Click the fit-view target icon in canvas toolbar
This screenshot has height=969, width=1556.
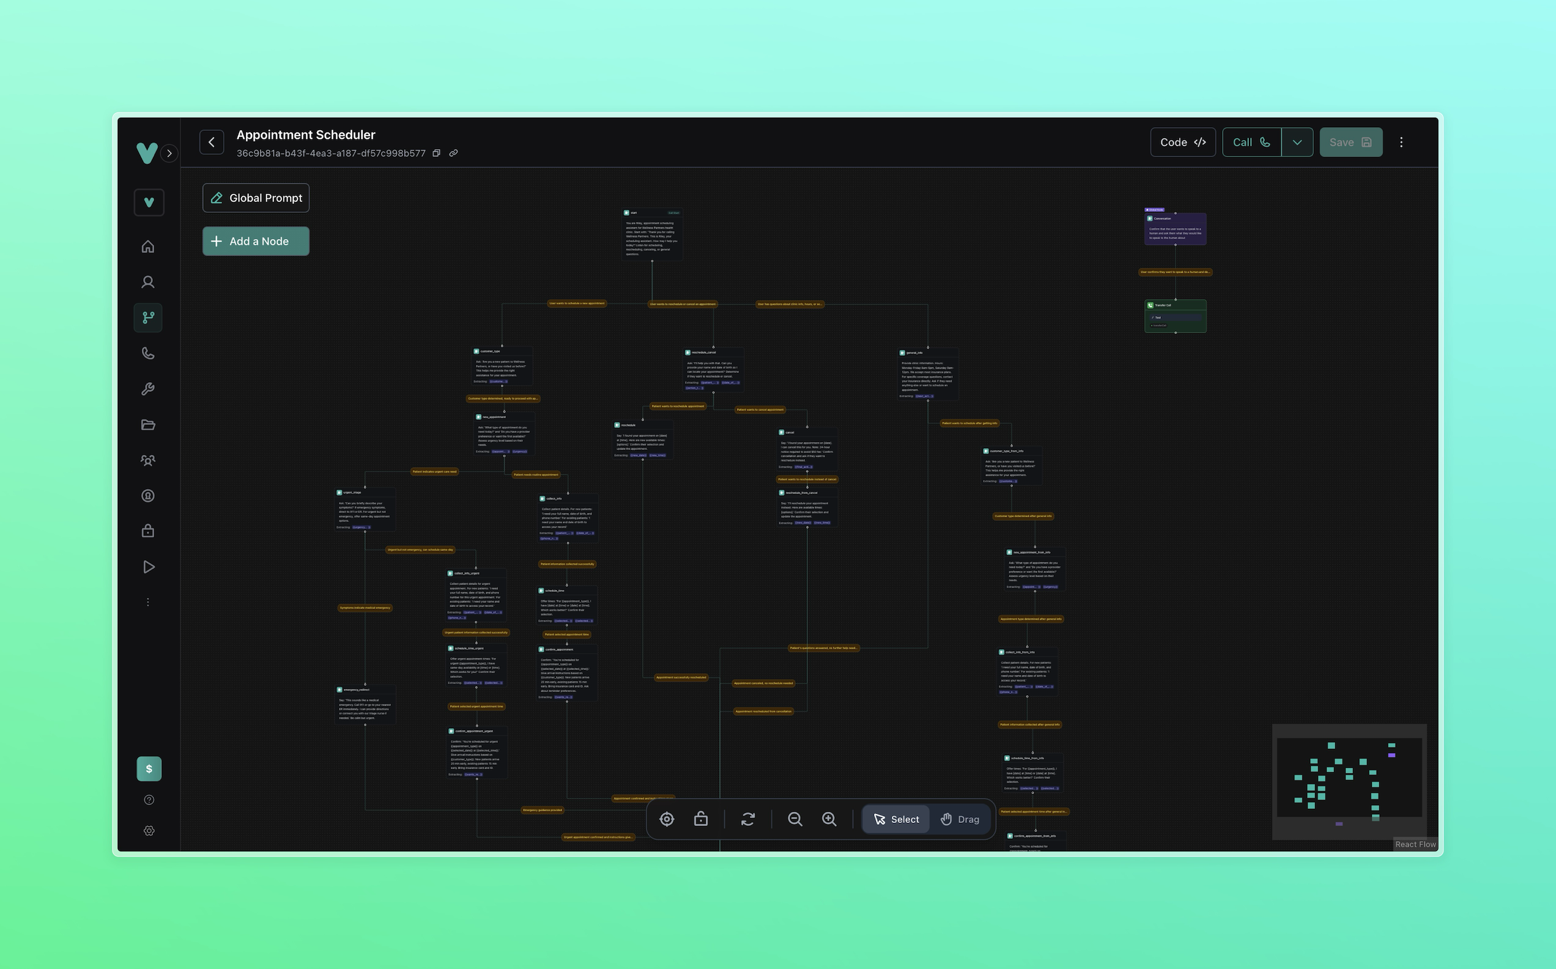[x=667, y=819]
